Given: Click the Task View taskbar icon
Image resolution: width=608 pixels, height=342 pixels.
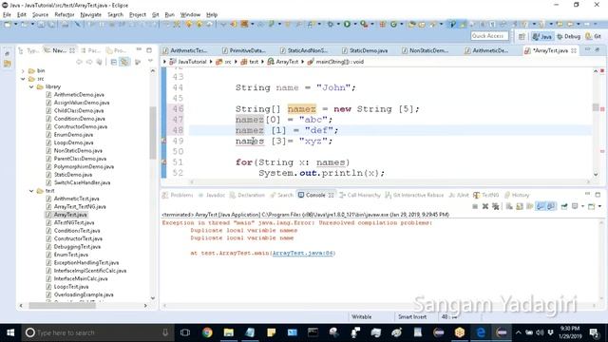Looking at the screenshot, I should coord(185,332).
